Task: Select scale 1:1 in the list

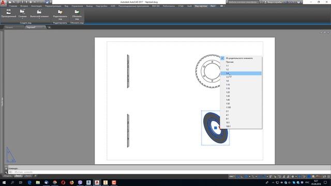Action: point(241,66)
